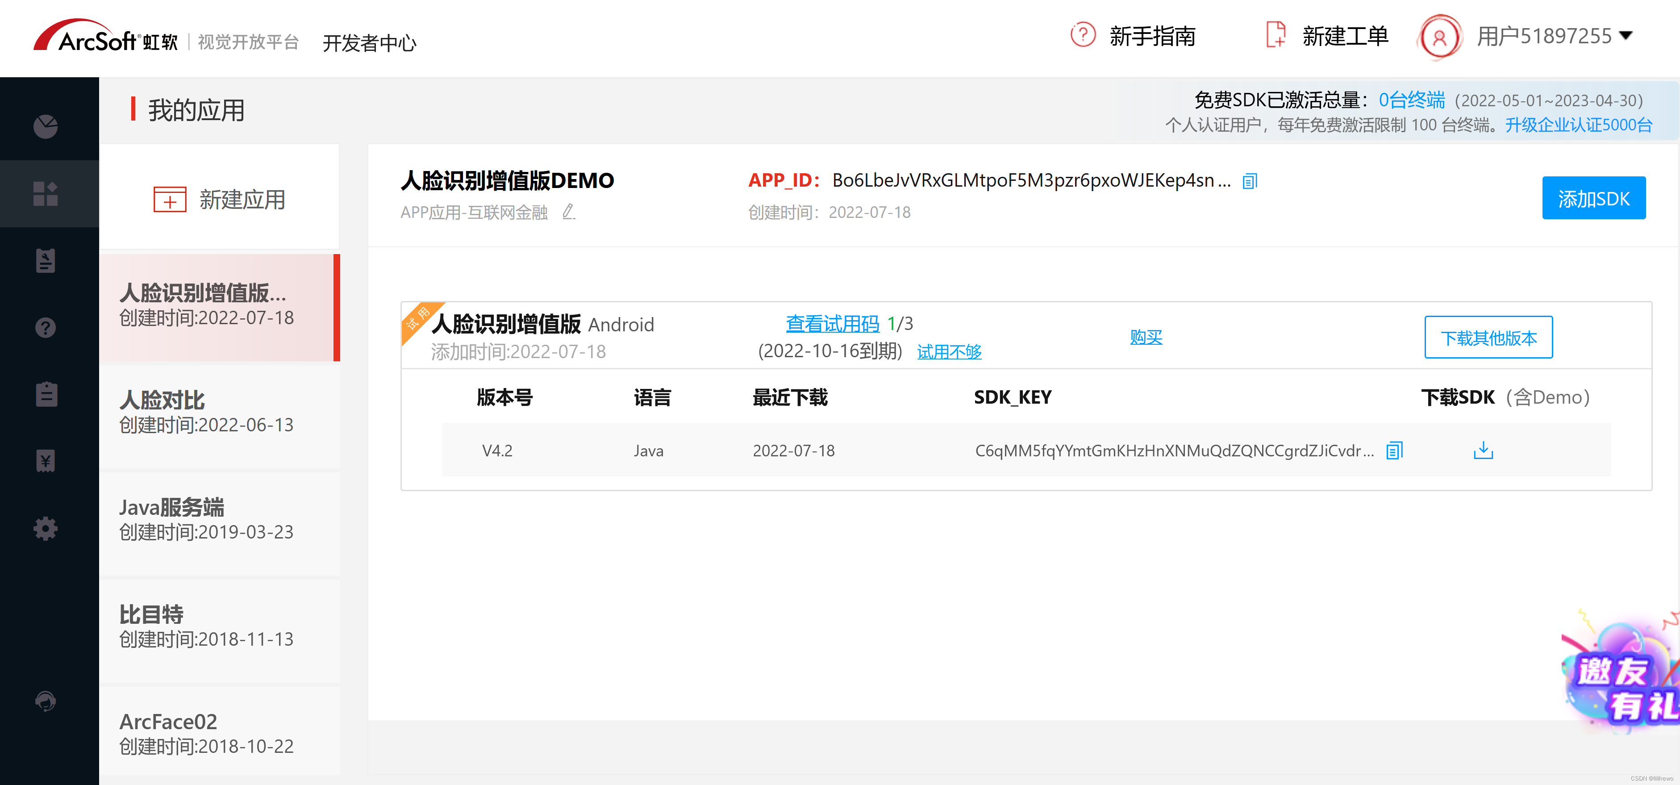
Task: Click the new work order document icon
Action: 1276,35
